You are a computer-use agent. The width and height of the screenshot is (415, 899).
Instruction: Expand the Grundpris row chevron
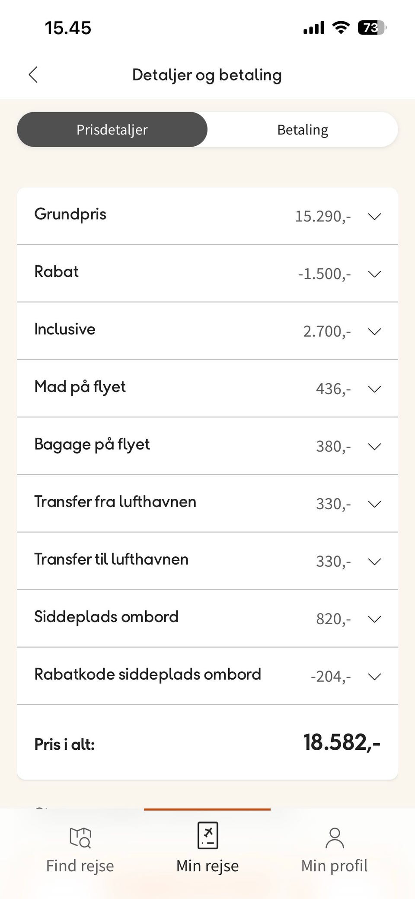(x=374, y=216)
